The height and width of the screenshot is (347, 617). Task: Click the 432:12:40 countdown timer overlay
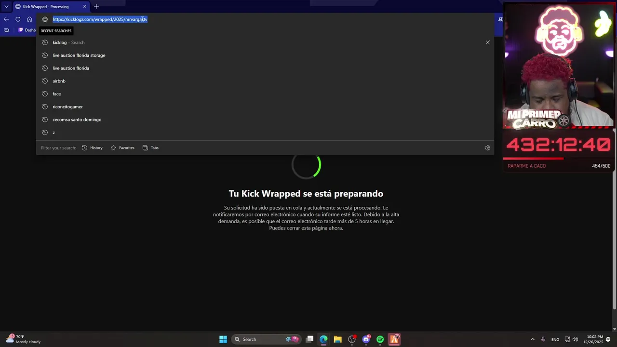point(558,145)
